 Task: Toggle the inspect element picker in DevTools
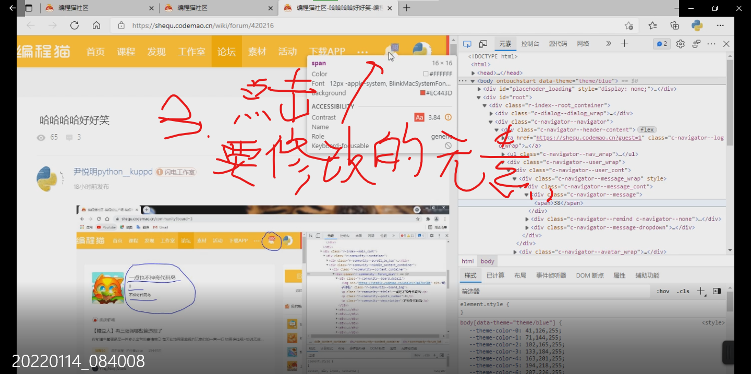(x=467, y=44)
